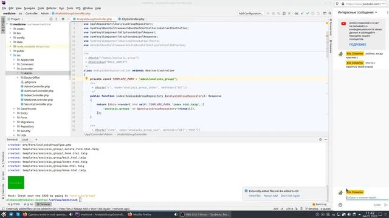Open Project panel gear settings
This screenshot has height=218, width=389.
point(63,19)
